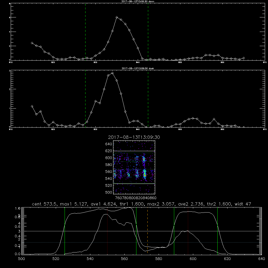Click the green dashed line near 828 in dawn plot

(85, 32)
